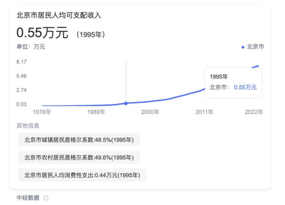This screenshot has height=205, width=285.
Task: Click the 1989年 x-axis label
Action: [x=96, y=112]
